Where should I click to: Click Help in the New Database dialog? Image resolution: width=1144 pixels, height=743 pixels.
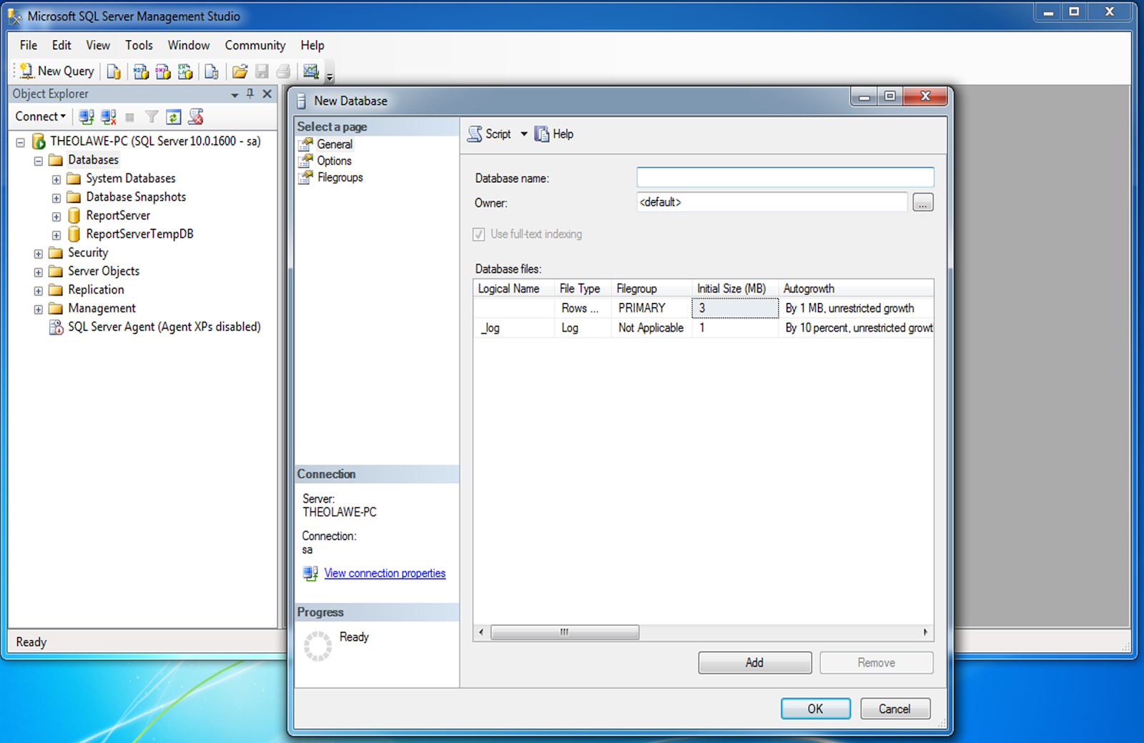point(554,134)
